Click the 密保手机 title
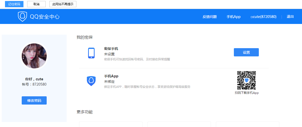 point(111,49)
